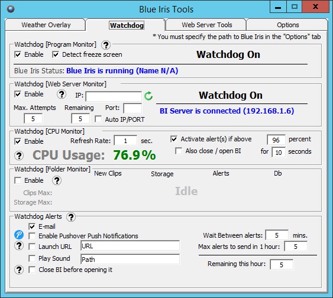Click the 'Blue Iris is running (Name N/A)' status
333x298 pixels.
tap(122, 71)
